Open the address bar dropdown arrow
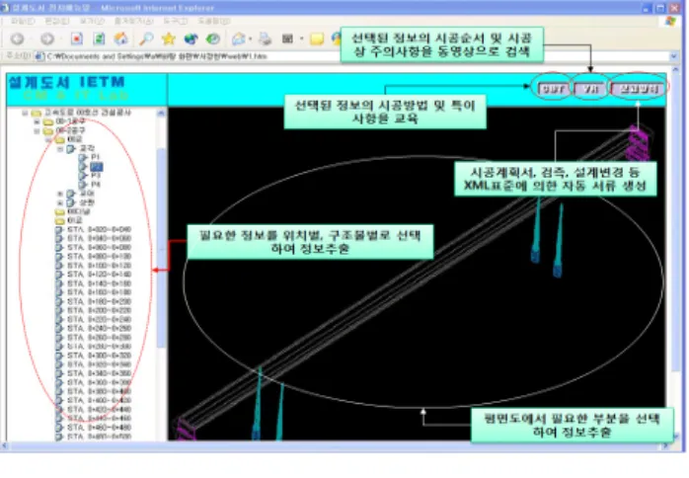689x478 pixels. (x=673, y=56)
